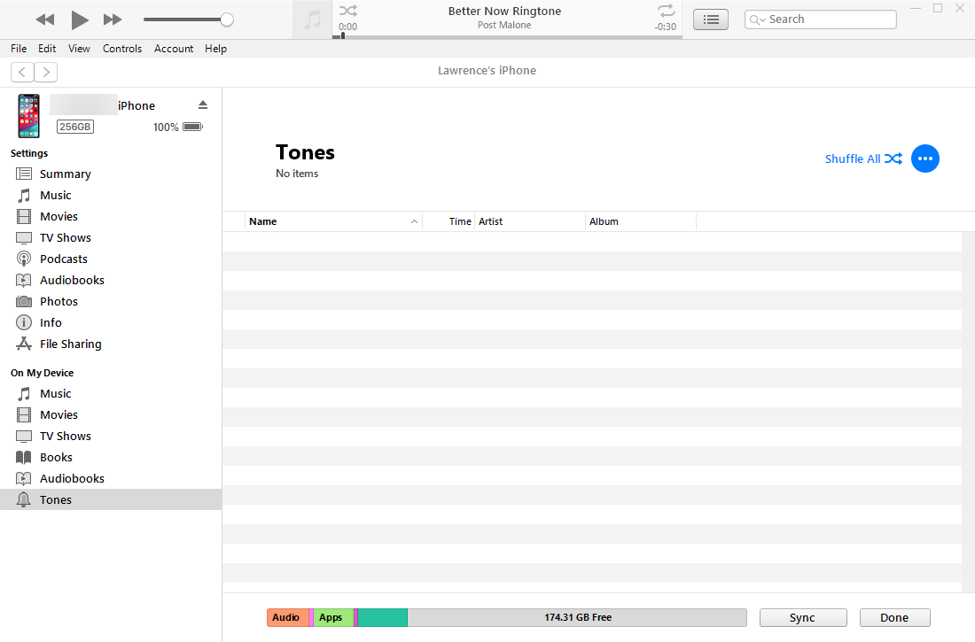Select Tones under On My Device
Screen dimensions: 975x642
[111, 499]
